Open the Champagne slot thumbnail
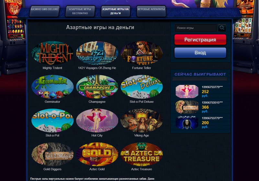The height and width of the screenshot is (181, 259). (97, 87)
